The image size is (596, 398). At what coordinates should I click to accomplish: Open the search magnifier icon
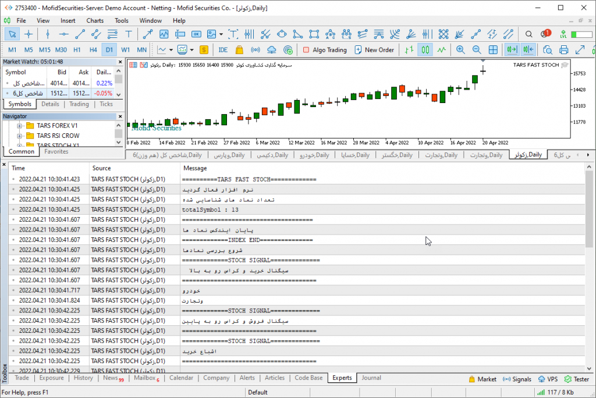click(528, 34)
